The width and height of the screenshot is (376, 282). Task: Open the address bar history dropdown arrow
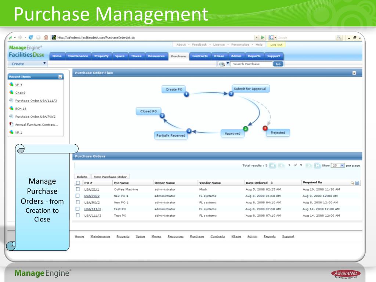256,37
